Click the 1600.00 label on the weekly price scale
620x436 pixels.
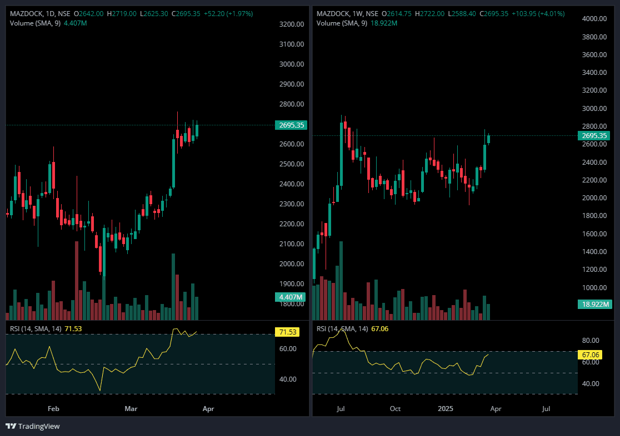tap(594, 234)
